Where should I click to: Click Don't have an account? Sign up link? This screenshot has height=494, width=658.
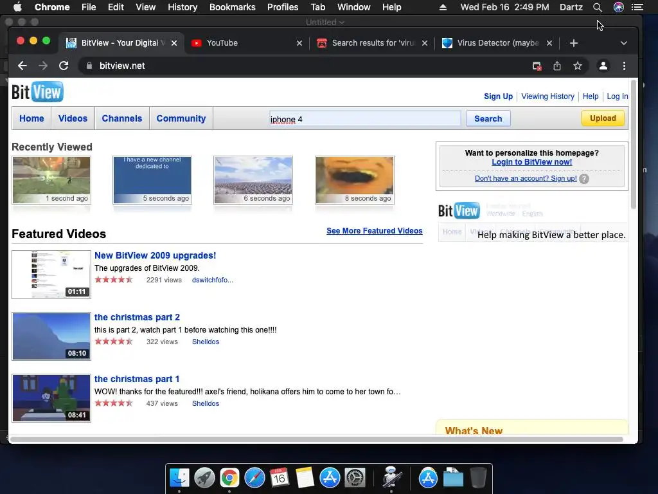[526, 178]
